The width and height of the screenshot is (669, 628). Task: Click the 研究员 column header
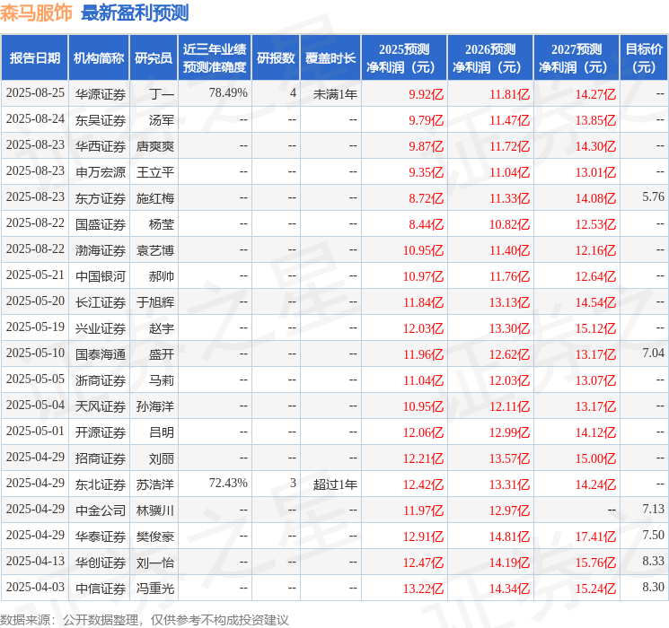154,58
